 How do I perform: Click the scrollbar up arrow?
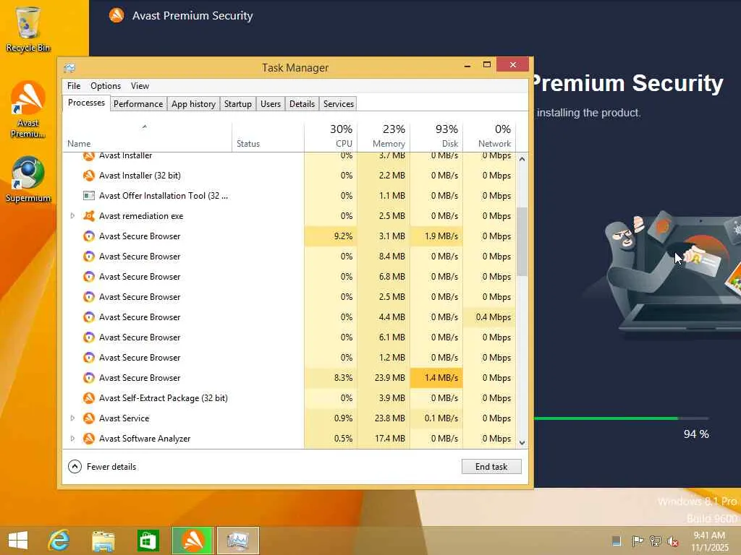[522, 160]
